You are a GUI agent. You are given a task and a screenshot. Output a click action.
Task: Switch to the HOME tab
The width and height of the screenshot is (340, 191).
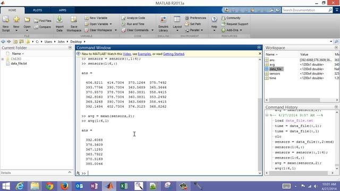coord(12,10)
